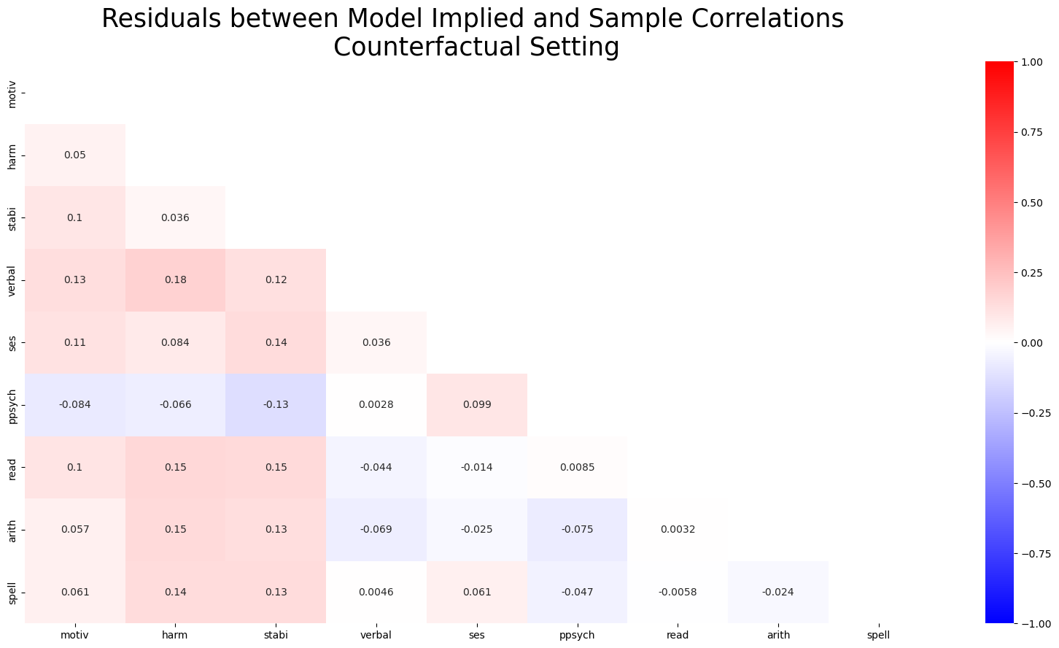Click the 'verbal' label on the x-axis
Viewport: 1059px width, 648px height.
376,636
